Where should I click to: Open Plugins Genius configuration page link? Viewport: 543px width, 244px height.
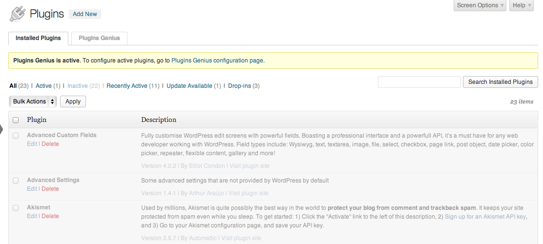[217, 61]
